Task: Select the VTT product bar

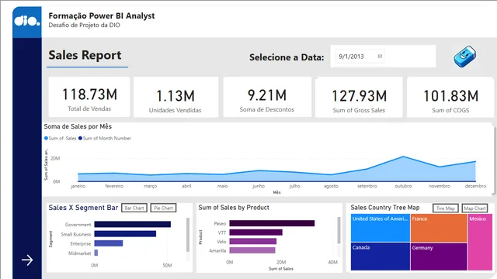Action: click(255, 232)
